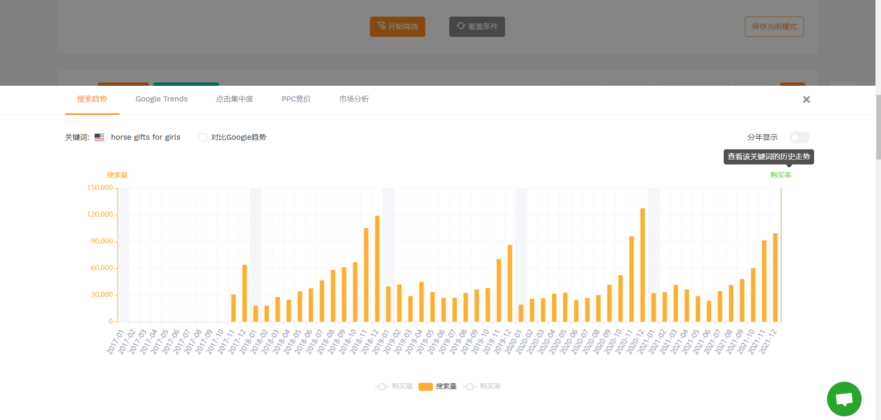Click the 120,000 axis label
The width and height of the screenshot is (881, 420).
[x=100, y=214]
